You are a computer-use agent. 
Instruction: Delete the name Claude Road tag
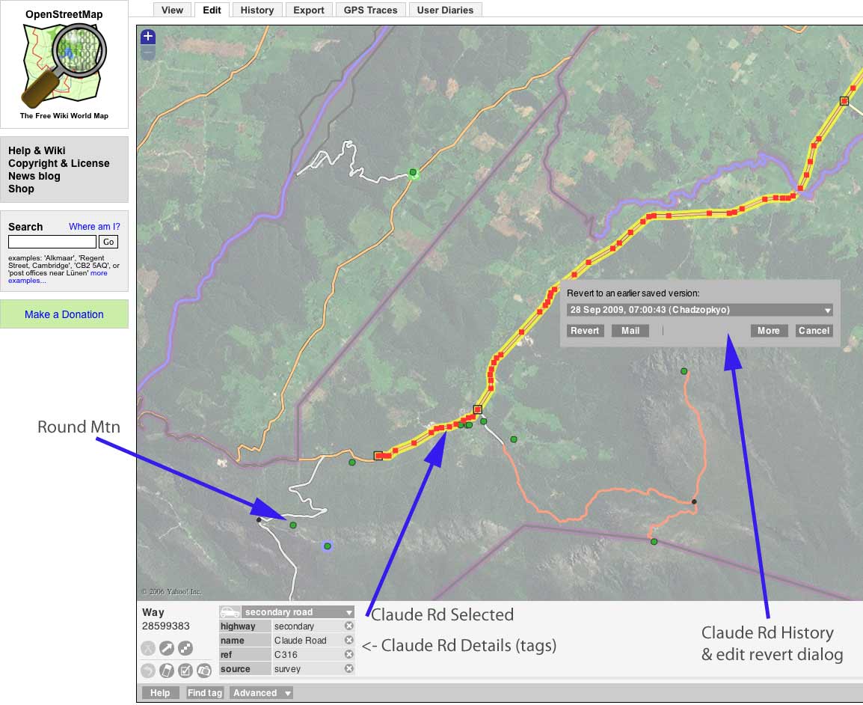(x=349, y=640)
